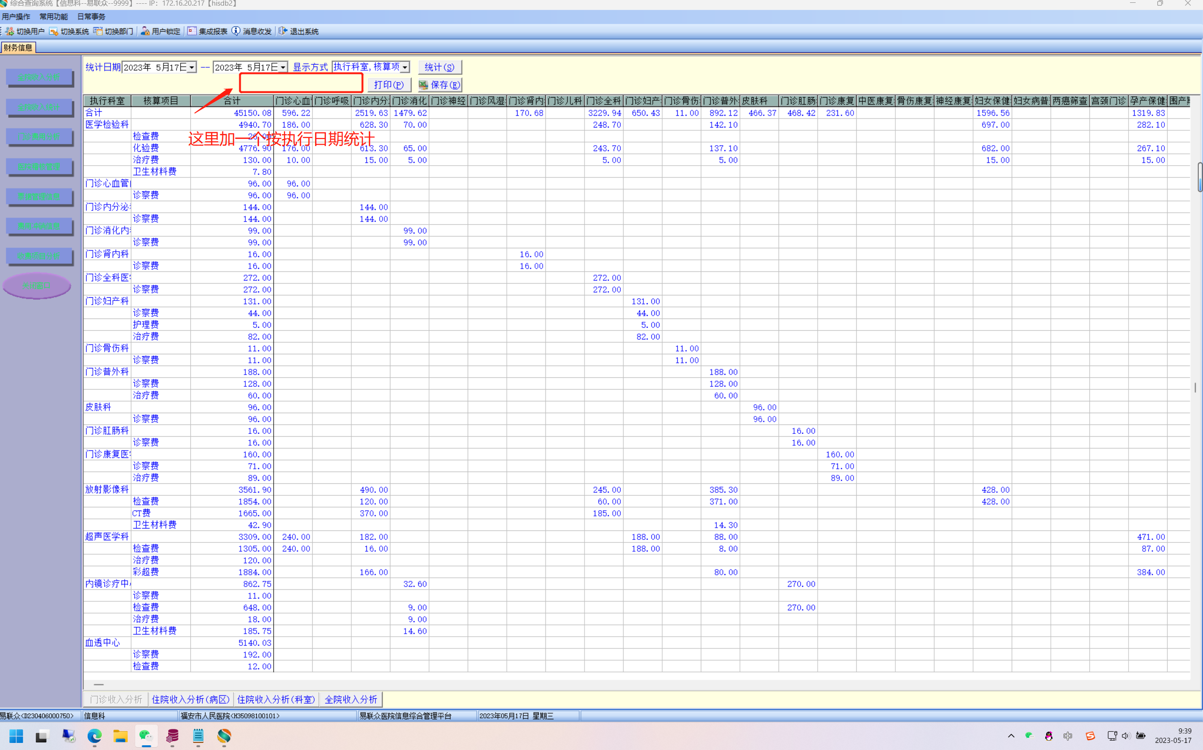
Task: Switch to the 全院收入分析 bottom tab
Action: tap(350, 700)
